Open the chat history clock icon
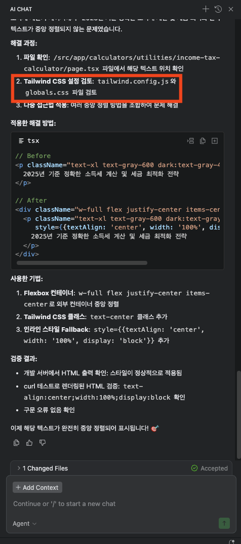 pos(218,9)
